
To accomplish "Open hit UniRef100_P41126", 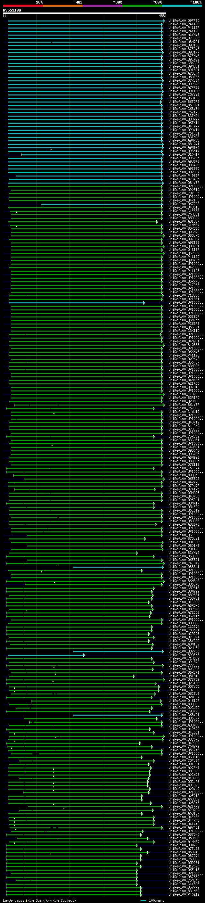I will click(x=184, y=356).
